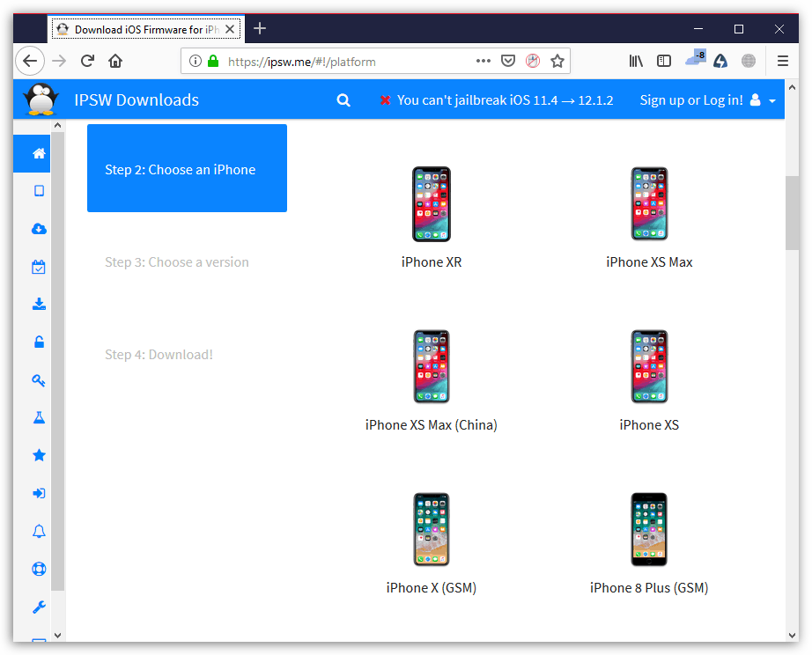Click the download tray sidebar icon
This screenshot has height=655, width=812.
click(39, 304)
